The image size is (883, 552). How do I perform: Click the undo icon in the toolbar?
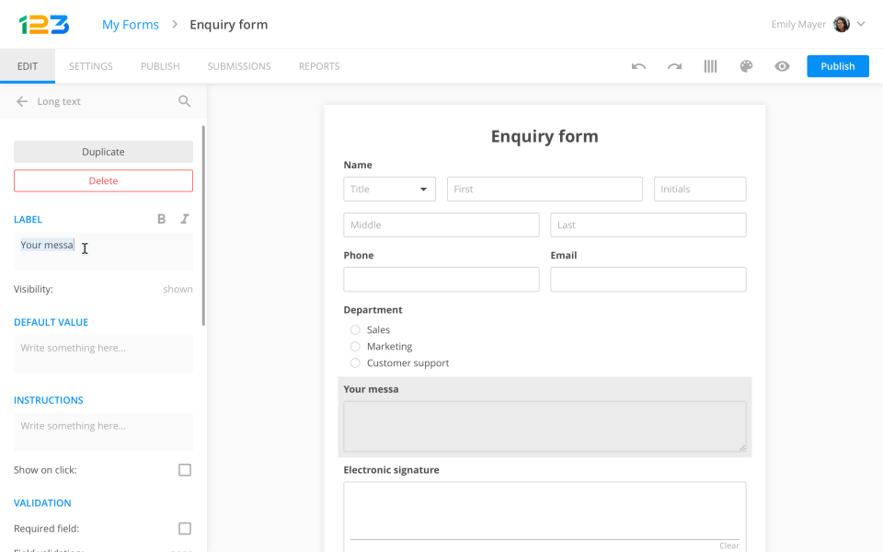point(638,65)
